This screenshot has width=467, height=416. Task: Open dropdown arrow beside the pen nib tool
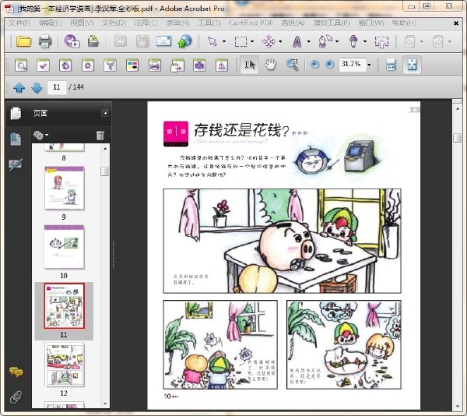point(337,41)
